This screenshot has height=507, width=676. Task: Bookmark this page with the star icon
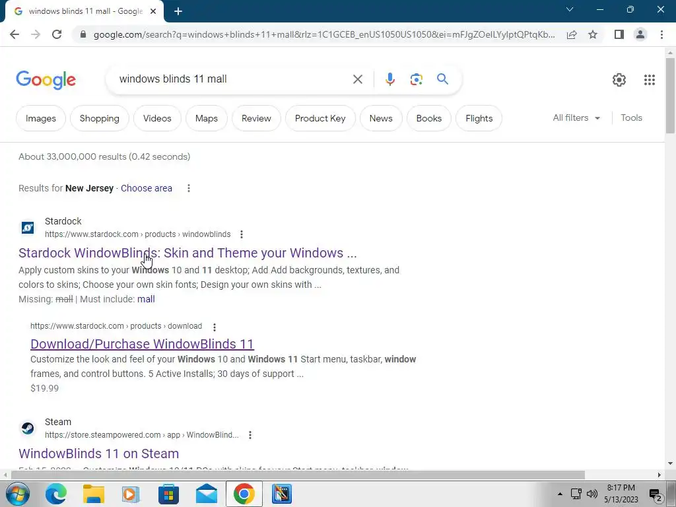click(x=593, y=34)
